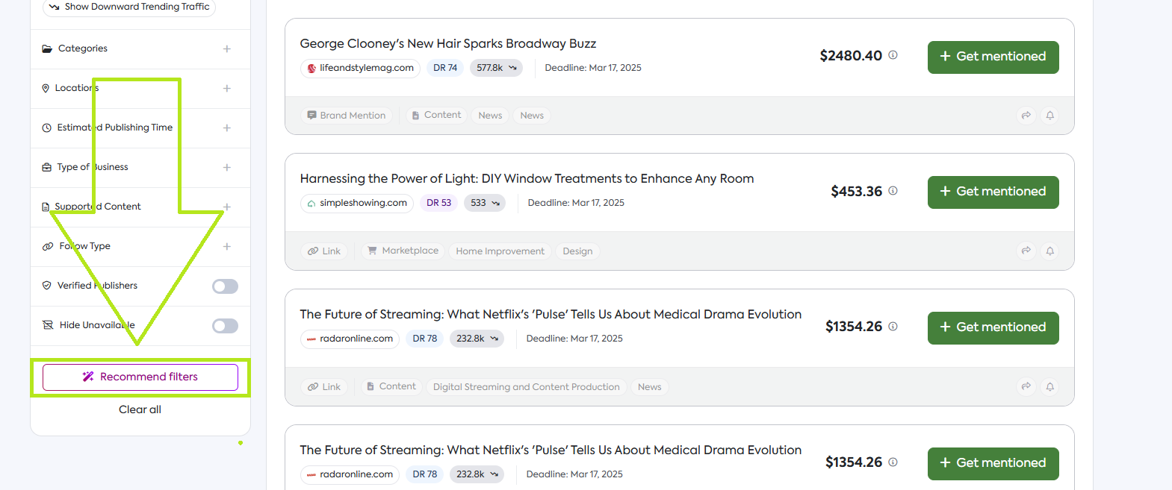Share the George Clooney listing

(x=1026, y=116)
